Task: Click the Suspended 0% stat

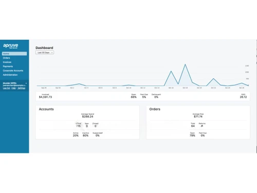Action: point(98,134)
